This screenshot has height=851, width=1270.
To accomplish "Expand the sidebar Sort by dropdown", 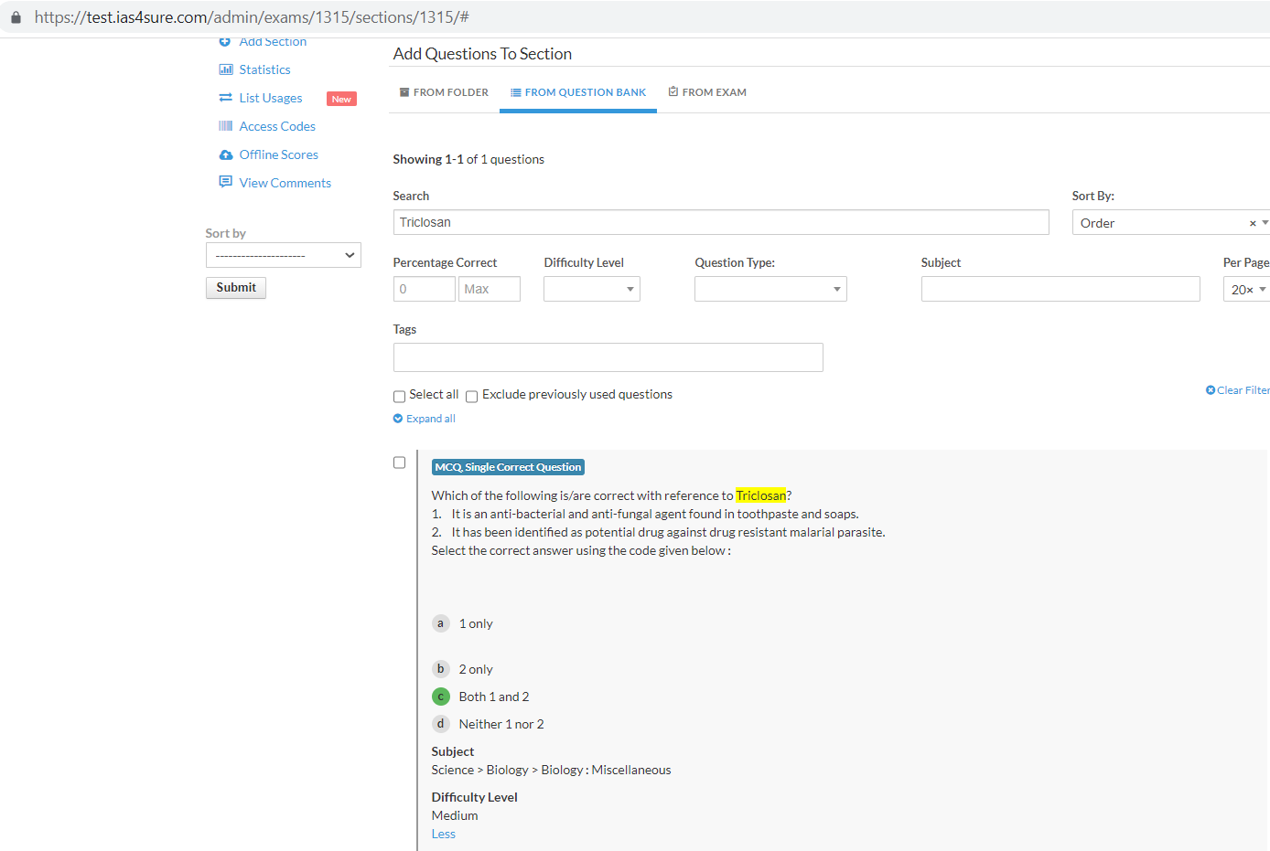I will click(283, 255).
